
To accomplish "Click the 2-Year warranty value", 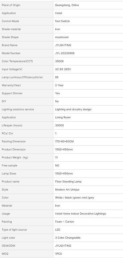I will click(59, 85).
